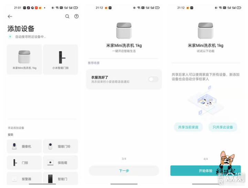Viewport: 248px width, 188px height.
Task: Open help question mark icon
Action: click(x=76, y=16)
